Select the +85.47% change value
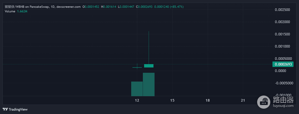 point(177,7)
